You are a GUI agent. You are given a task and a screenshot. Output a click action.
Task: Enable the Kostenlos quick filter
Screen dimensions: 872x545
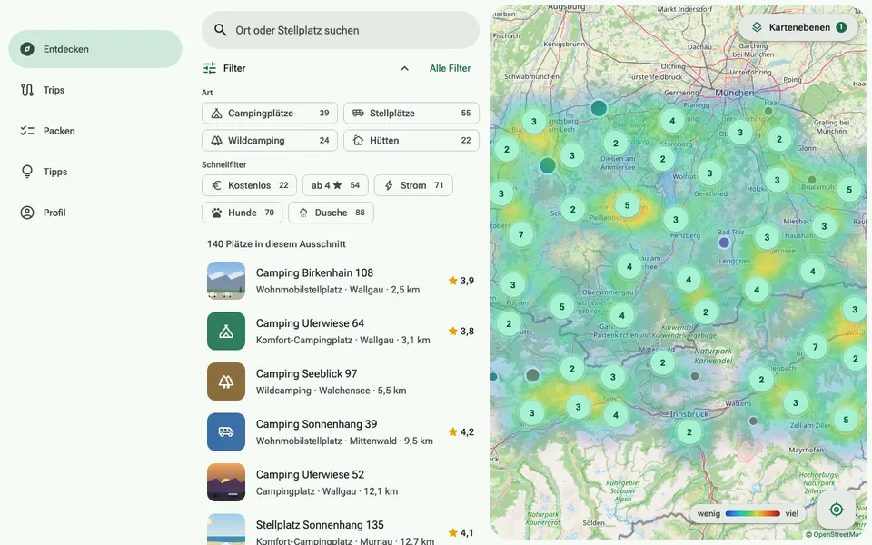pos(249,185)
